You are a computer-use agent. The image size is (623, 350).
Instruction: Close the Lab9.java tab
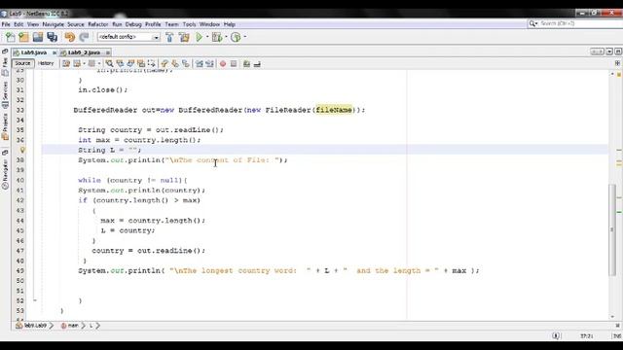[x=55, y=52]
